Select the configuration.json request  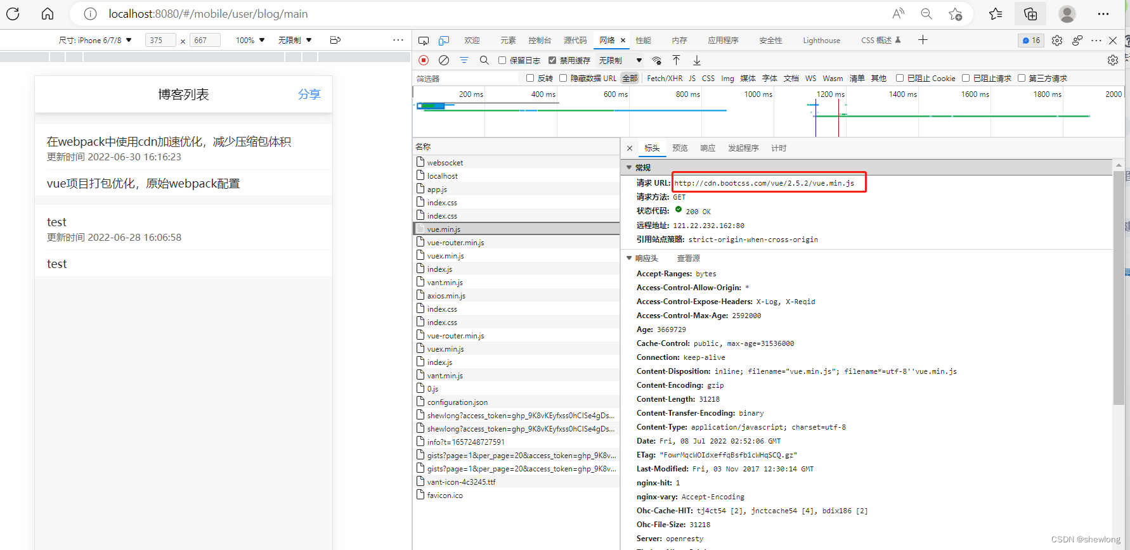[x=516, y=402]
